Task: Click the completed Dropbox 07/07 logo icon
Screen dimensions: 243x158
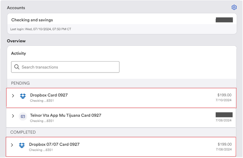Action: [x=22, y=145]
